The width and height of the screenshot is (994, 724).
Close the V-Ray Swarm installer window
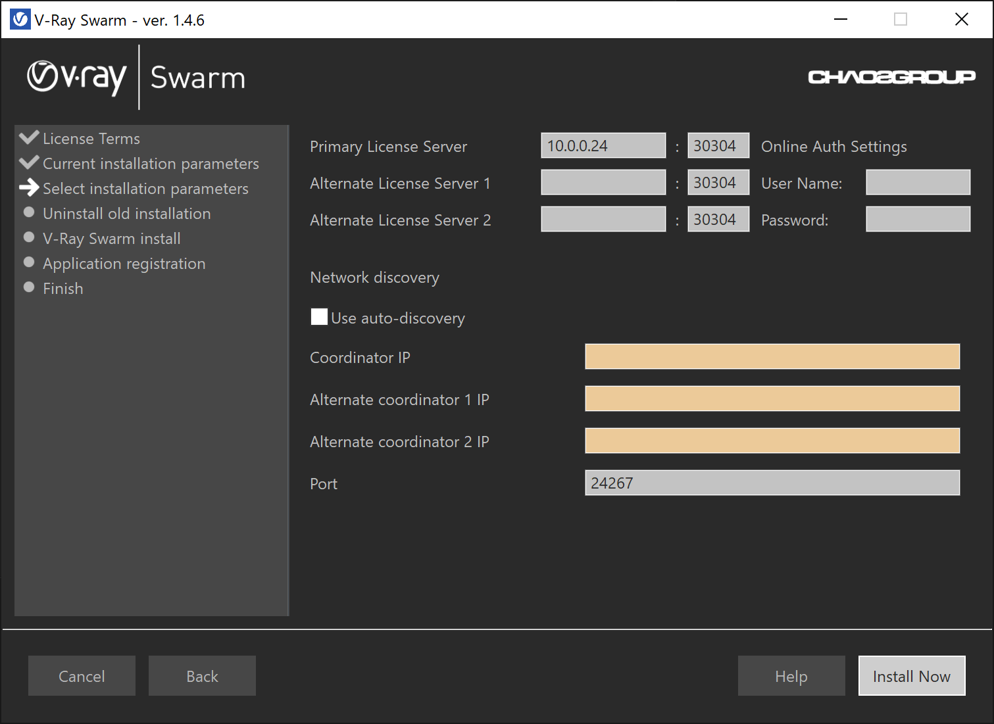[x=961, y=20]
